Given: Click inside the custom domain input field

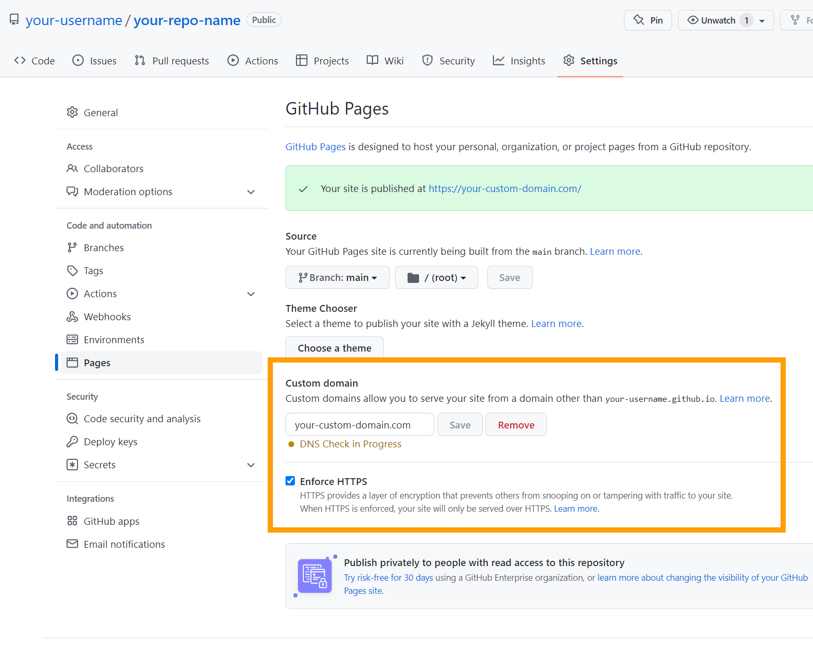Looking at the screenshot, I should 359,424.
